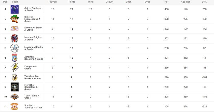Click the Cairns Brothers team logo
The width and height of the screenshot is (214, 112).
14,9
